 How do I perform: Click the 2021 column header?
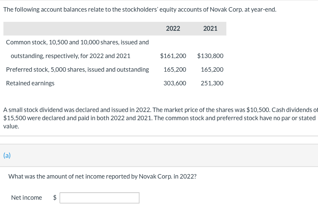(x=210, y=29)
